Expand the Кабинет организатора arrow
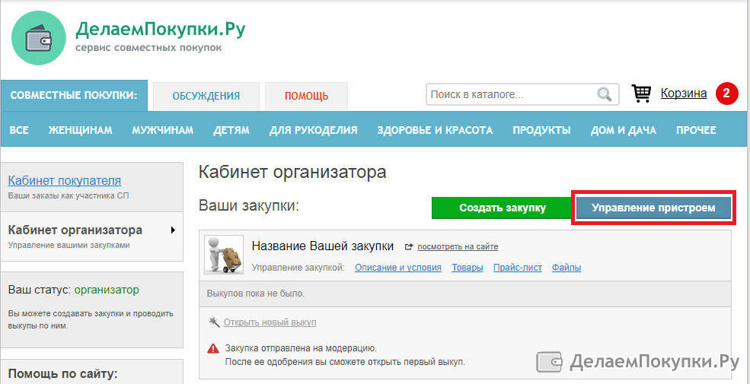 click(x=173, y=230)
